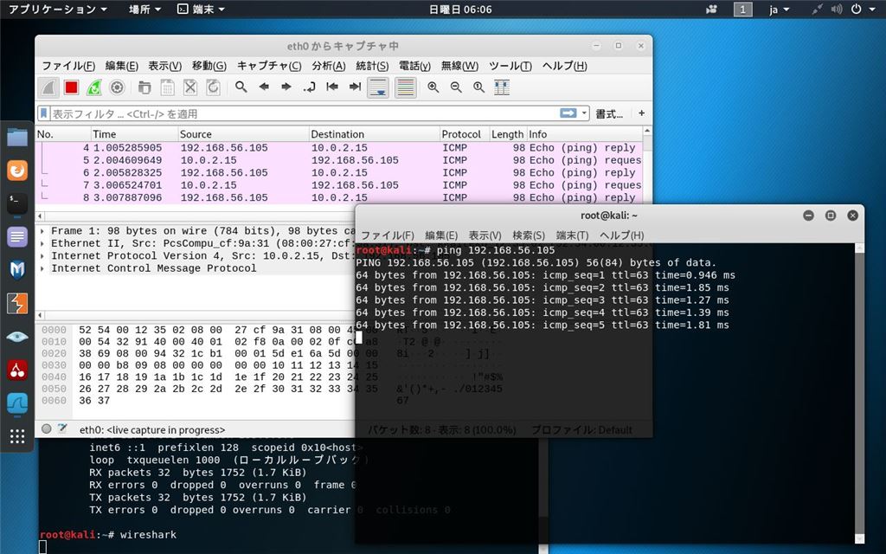Screen dimensions: 886x554
Task: Click the expert information circle icon in status bar
Action: tap(47, 429)
